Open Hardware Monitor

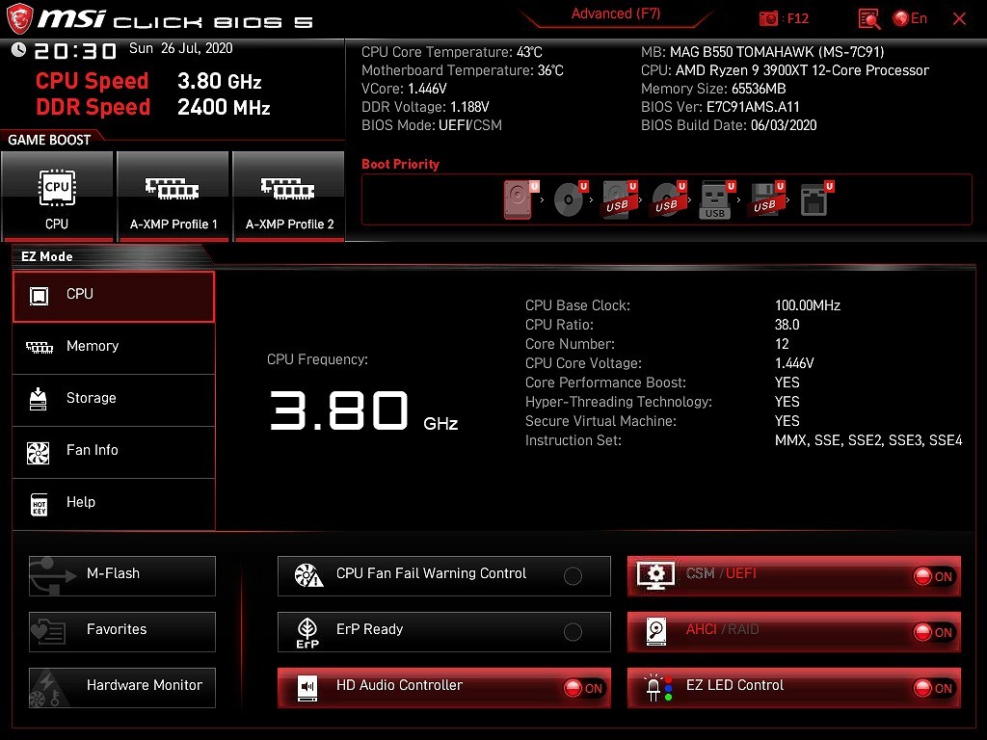point(122,688)
